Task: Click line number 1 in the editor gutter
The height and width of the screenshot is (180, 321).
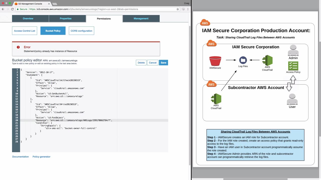Action: 17,69
